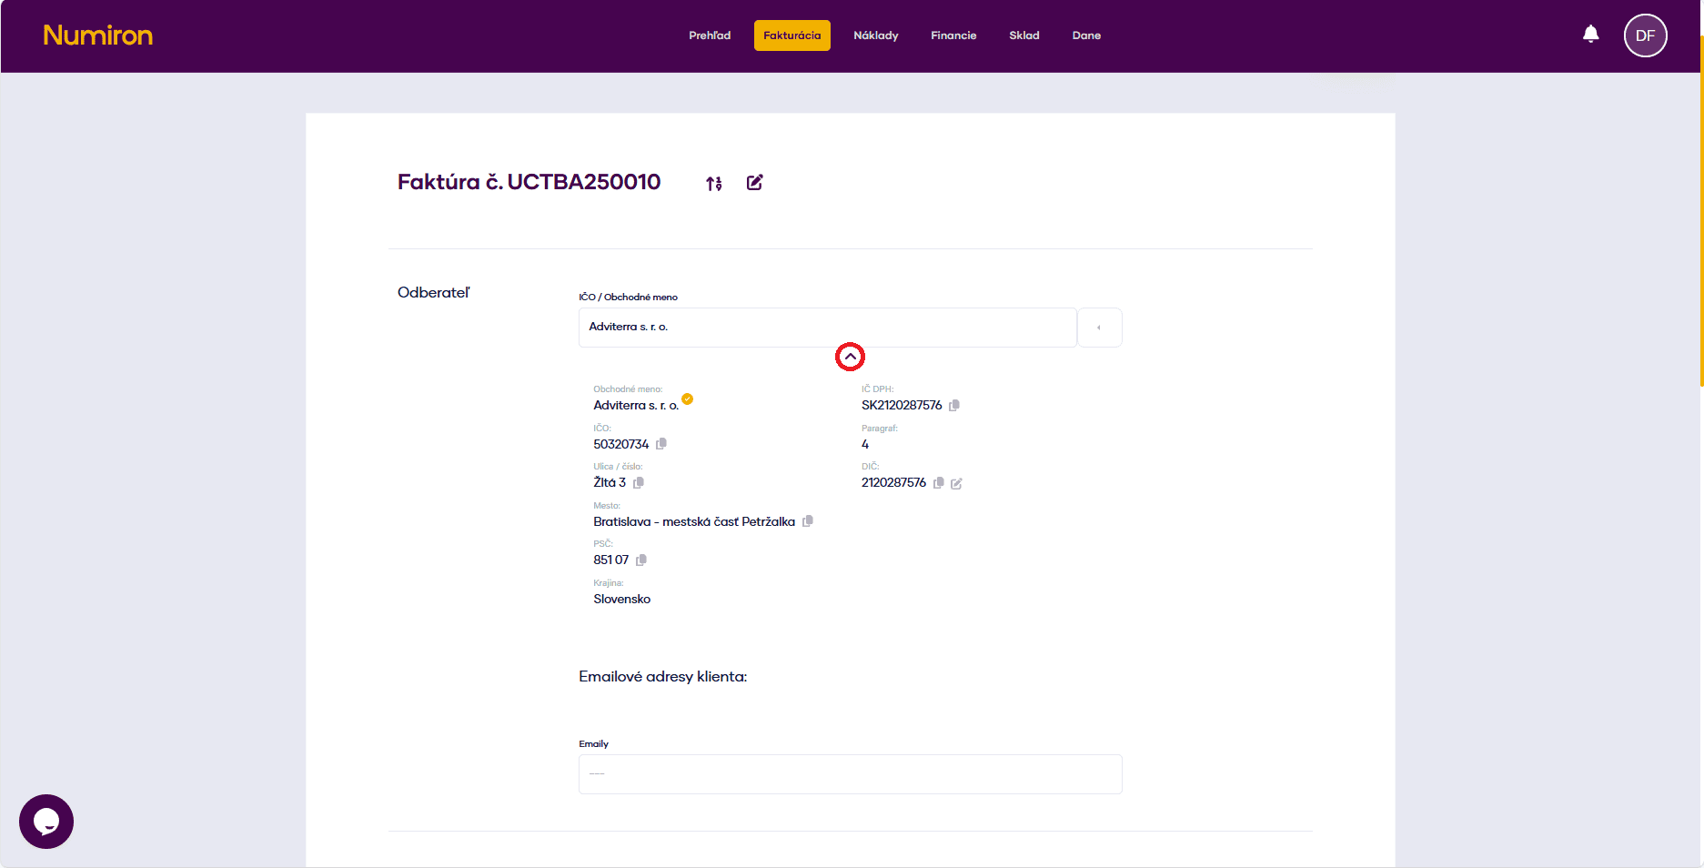Focus the Emaily input field
The image size is (1704, 868).
[x=850, y=774]
